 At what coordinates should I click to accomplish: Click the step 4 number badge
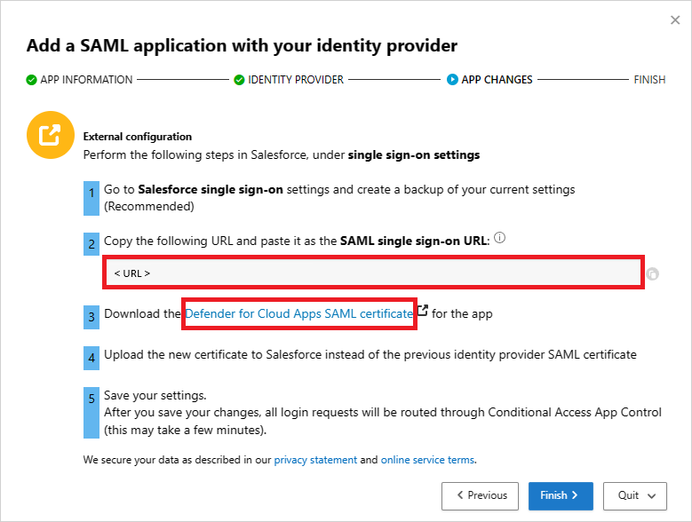click(91, 357)
